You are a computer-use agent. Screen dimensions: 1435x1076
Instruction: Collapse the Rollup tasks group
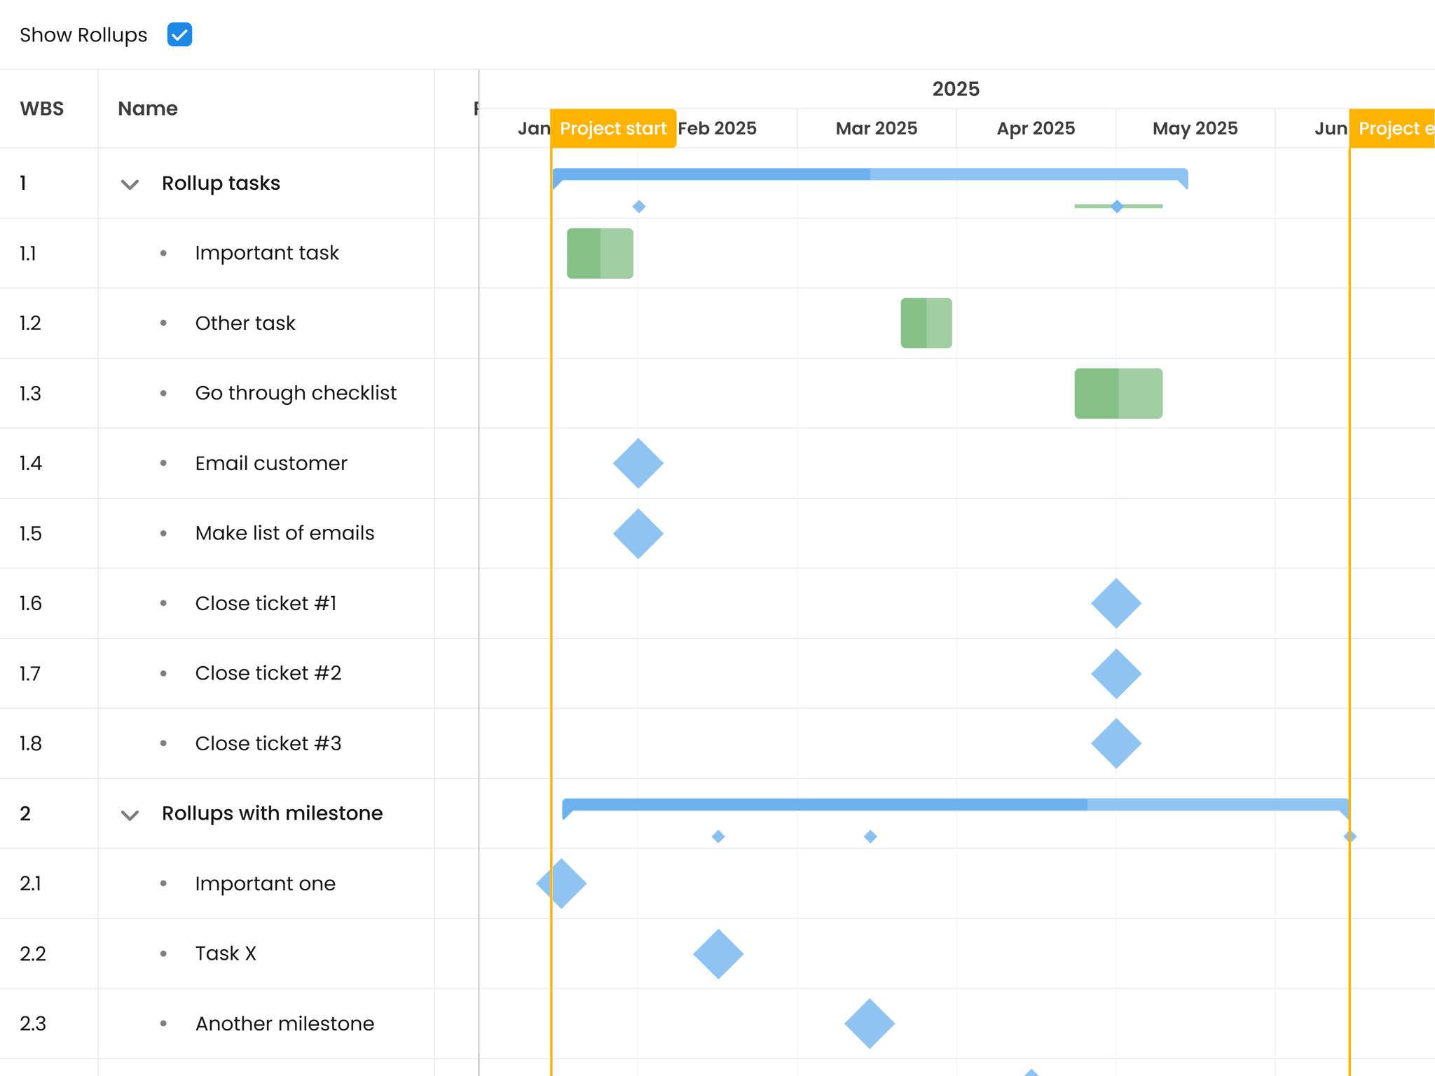pos(130,184)
